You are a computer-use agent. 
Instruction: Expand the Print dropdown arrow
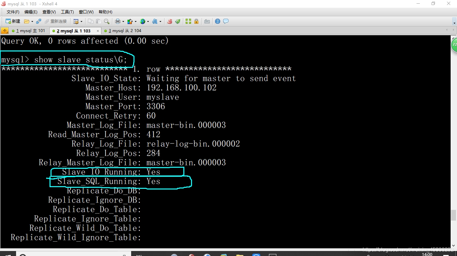(x=123, y=21)
